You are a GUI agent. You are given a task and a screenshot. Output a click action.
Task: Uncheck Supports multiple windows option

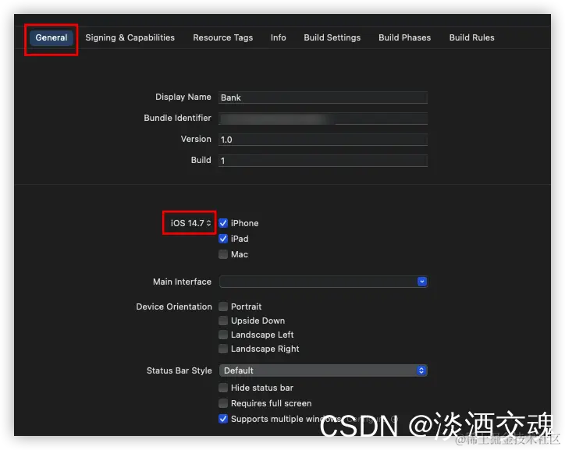(x=223, y=419)
